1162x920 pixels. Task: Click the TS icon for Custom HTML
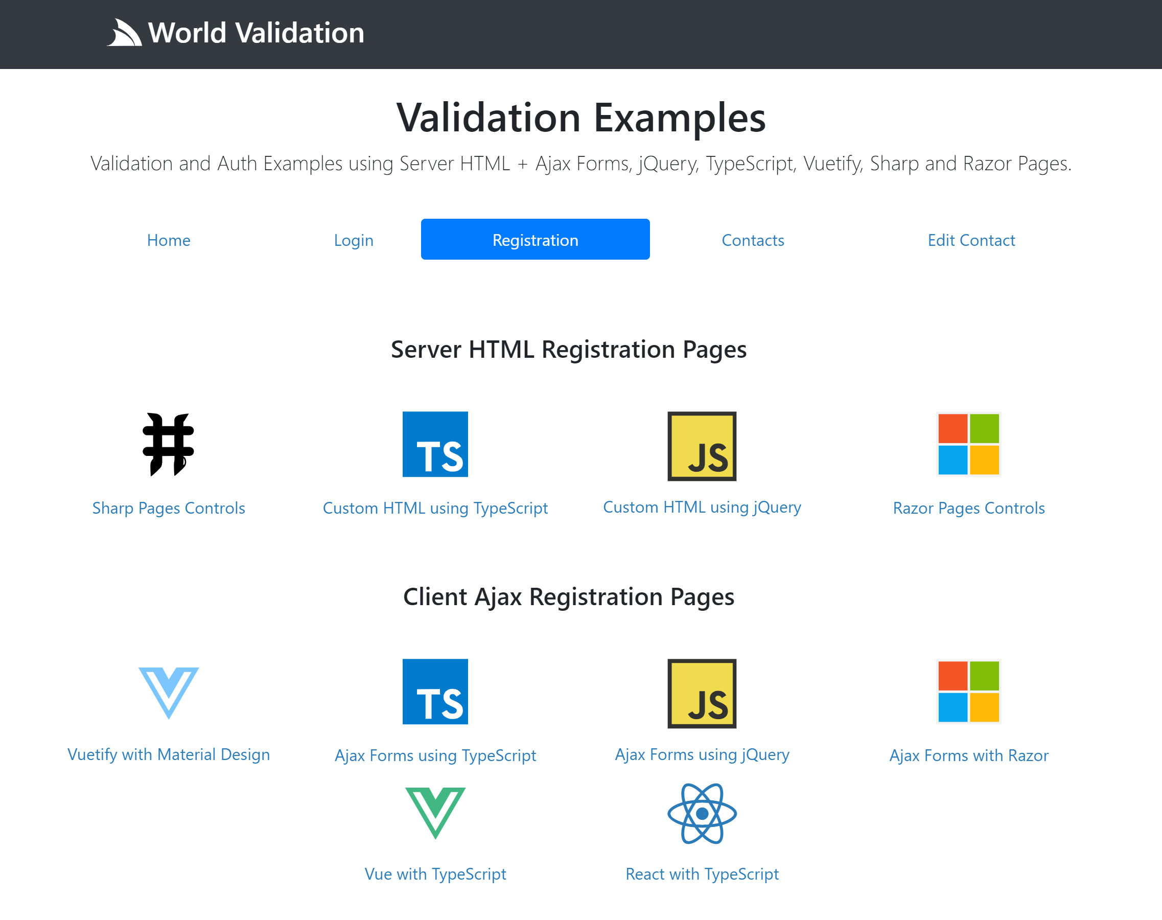435,444
